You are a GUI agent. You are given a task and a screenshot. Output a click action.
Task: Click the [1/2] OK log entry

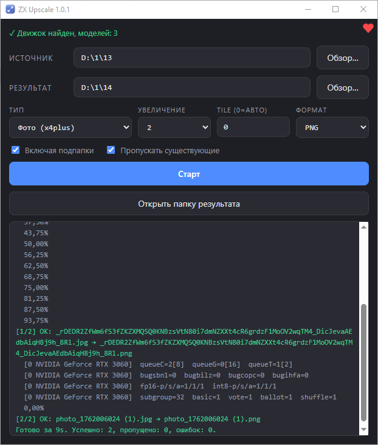tap(184, 342)
